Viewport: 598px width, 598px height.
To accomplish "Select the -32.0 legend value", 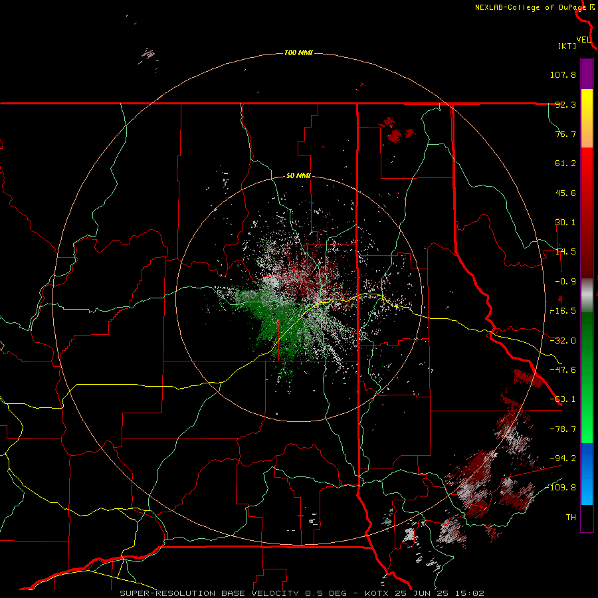I will pyautogui.click(x=563, y=341).
